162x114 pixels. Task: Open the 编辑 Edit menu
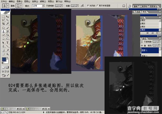12,1
